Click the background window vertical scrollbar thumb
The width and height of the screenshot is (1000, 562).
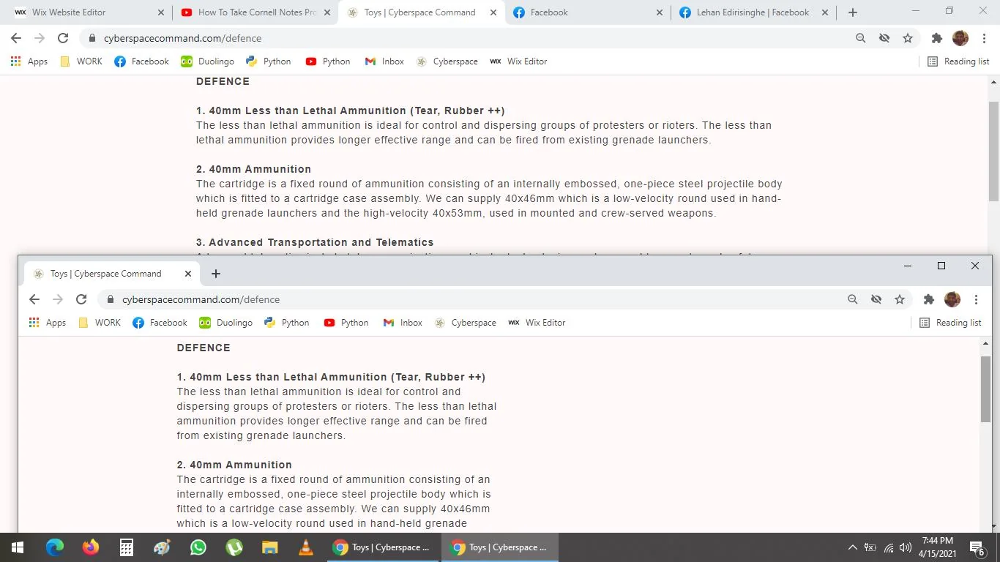coord(993,151)
